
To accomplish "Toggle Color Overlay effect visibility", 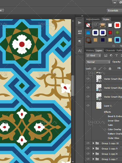I will click(105, 130).
